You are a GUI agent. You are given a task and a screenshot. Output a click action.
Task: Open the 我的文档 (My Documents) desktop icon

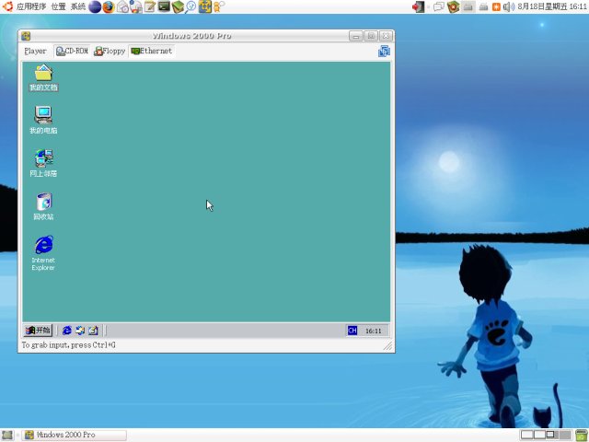click(43, 77)
